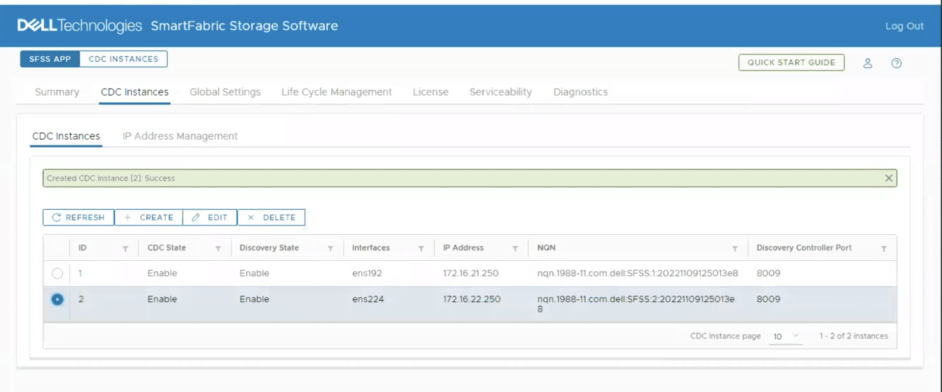Screen dimensions: 942x392
Task: Filter the Discovery State column
Action: tap(331, 249)
